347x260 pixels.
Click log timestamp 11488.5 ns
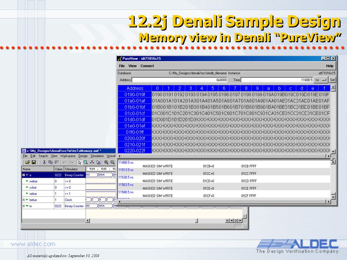[126, 162]
